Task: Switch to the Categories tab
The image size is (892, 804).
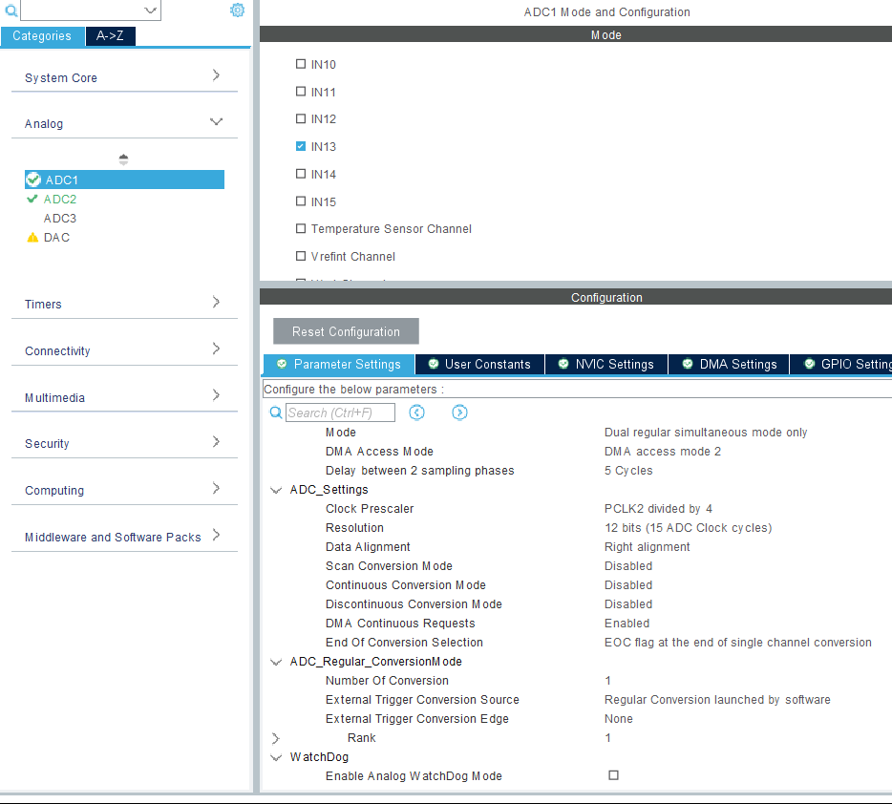Action: [42, 36]
